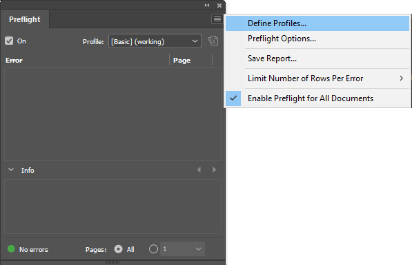Screen dimensions: 412x265
Task: Click the No errors status text
Action: coord(34,250)
